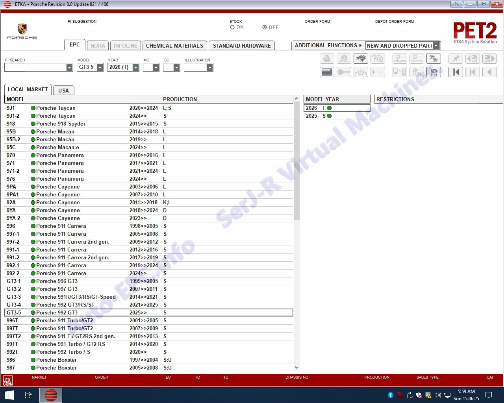504x403 pixels.
Task: Click the printer icon
Action: 327,59
